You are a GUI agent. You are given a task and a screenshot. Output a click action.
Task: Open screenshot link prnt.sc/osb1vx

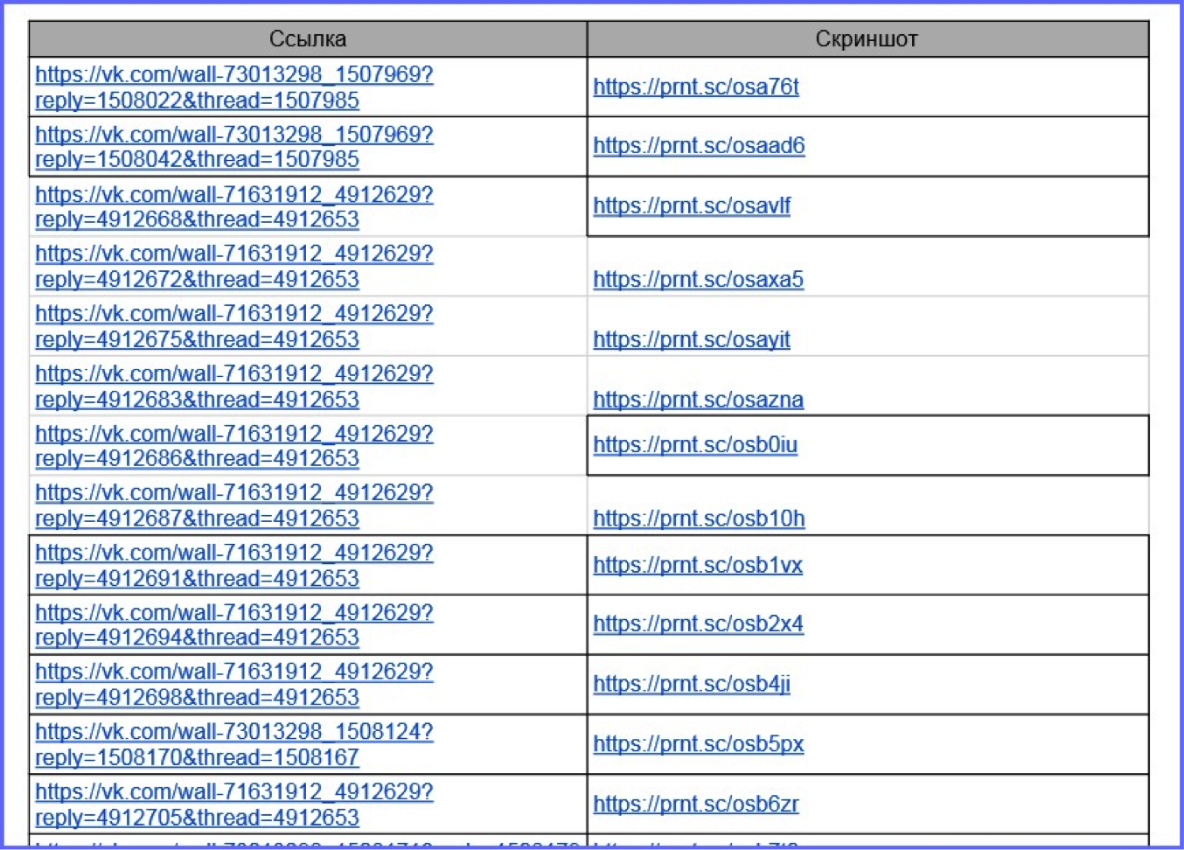point(698,565)
